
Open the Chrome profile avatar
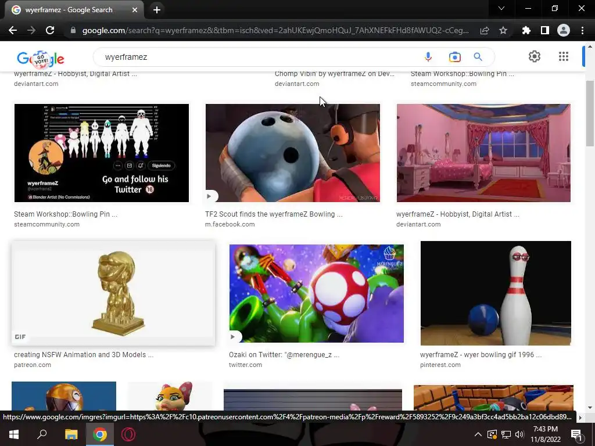pyautogui.click(x=564, y=30)
